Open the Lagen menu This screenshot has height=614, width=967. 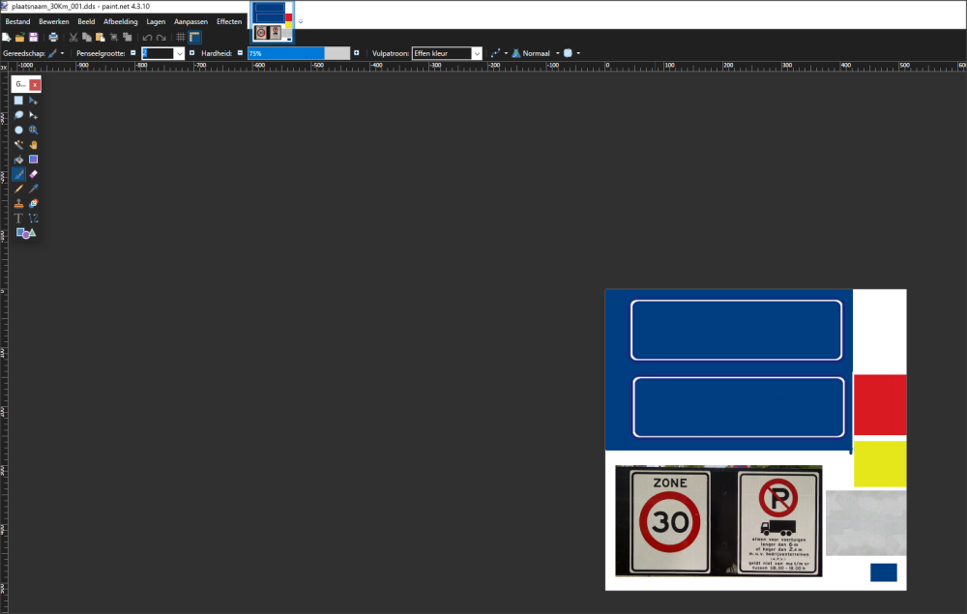(x=156, y=21)
